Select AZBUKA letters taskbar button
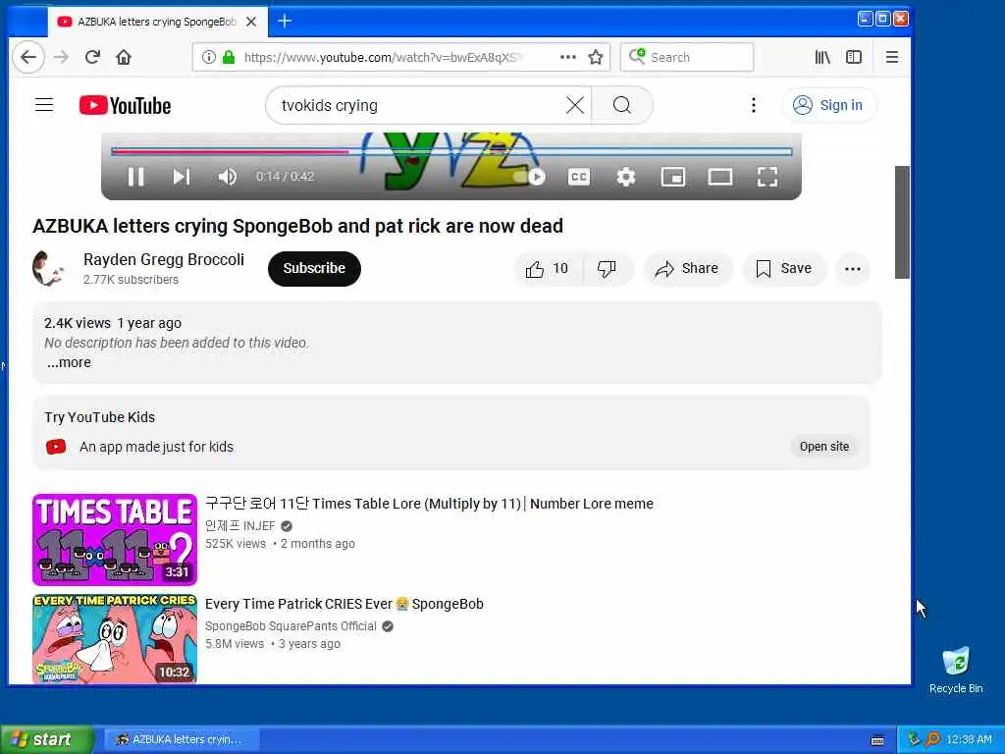1005x754 pixels. 181,739
